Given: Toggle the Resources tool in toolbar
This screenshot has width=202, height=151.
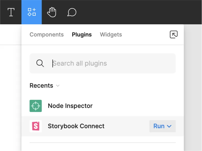Looking at the screenshot, I should (32, 12).
